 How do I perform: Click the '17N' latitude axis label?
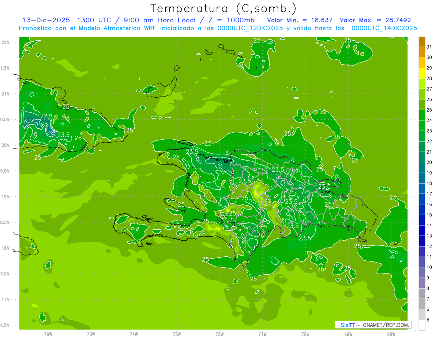(x=5, y=300)
